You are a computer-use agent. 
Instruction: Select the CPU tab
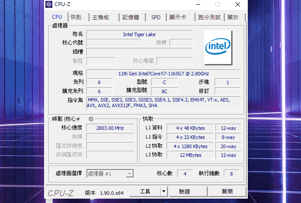click(57, 17)
